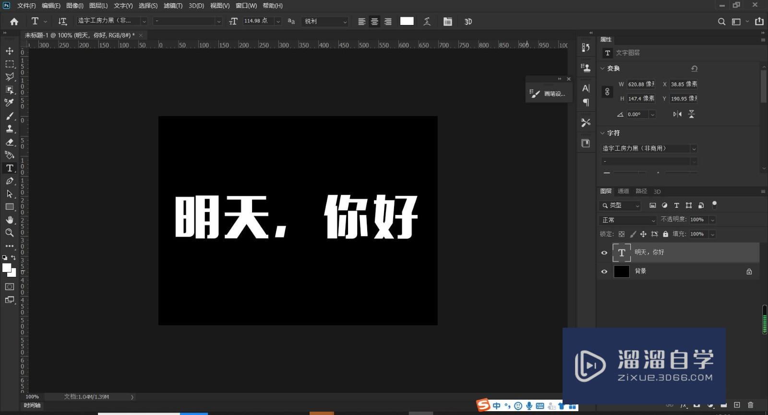Swap foreground and background colors
Viewport: 768px width, 415px height.
click(13, 258)
